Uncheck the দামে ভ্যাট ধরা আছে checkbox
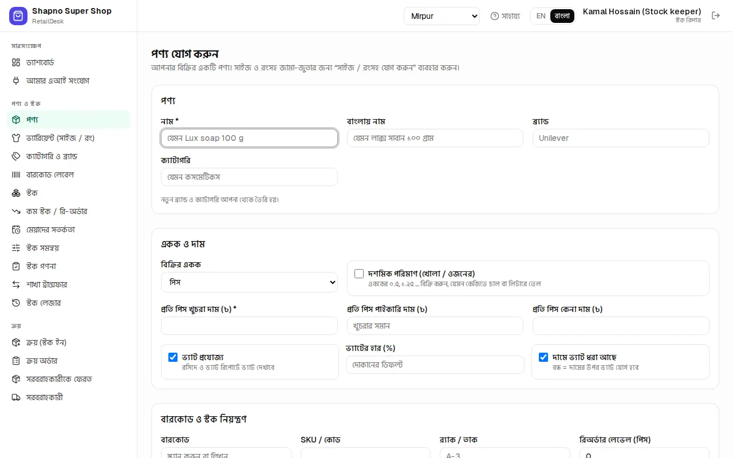This screenshot has width=733, height=458. tap(543, 357)
